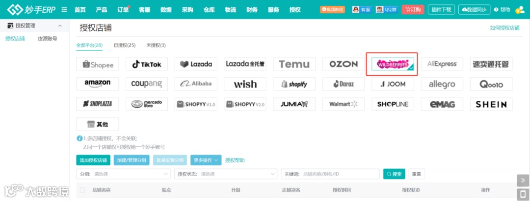Image resolution: width=530 pixels, height=201 pixels.
Task: Select the eMAG platform tile
Action: pyautogui.click(x=442, y=104)
